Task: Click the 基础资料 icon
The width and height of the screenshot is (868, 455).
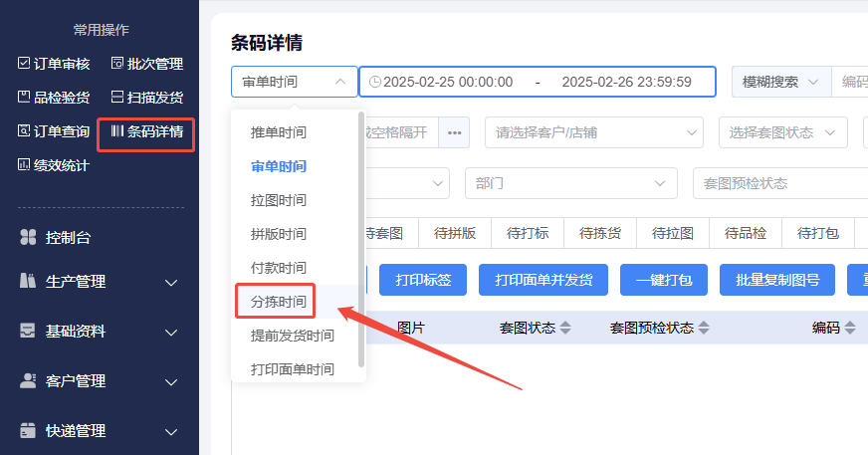Action: [28, 331]
